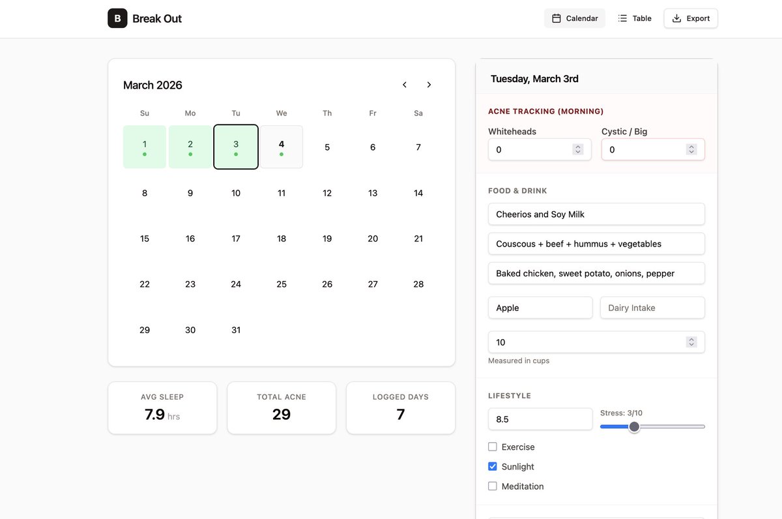The width and height of the screenshot is (782, 519).
Task: Enable the Meditation checkbox
Action: click(x=493, y=486)
